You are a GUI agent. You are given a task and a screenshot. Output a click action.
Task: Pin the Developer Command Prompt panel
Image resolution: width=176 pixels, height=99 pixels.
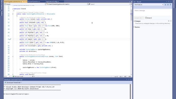pyautogui.click(x=129, y=79)
